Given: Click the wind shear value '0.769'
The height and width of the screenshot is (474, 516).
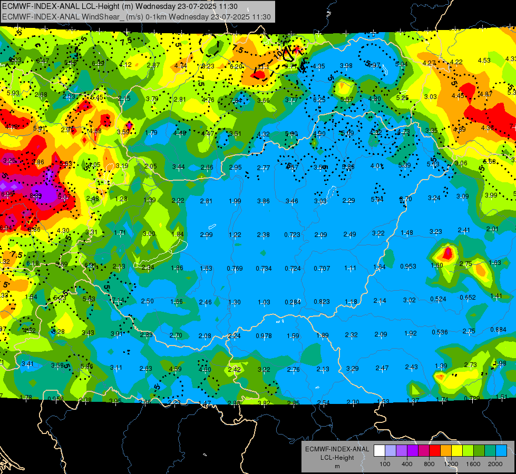Looking at the screenshot, I should click(x=235, y=269).
